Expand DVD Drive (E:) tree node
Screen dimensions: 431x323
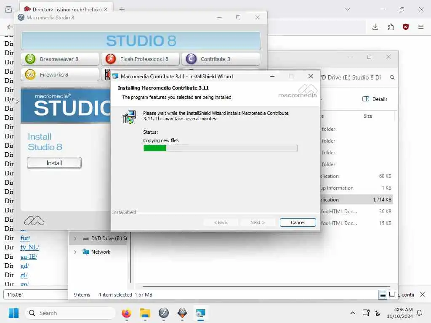pyautogui.click(x=75, y=238)
